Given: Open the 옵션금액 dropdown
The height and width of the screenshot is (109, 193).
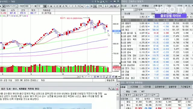Looking at the screenshot, I should [x=145, y=95].
